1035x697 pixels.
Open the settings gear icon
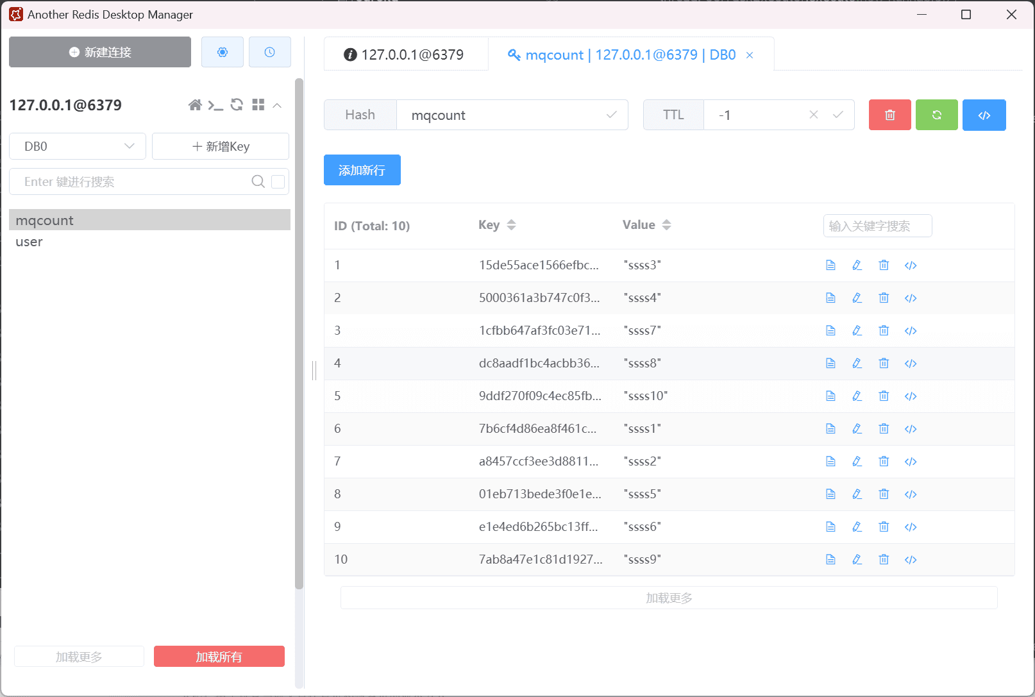[223, 52]
